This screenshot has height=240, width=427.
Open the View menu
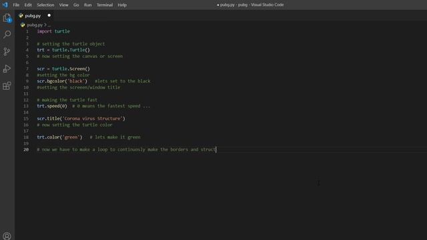[x=64, y=5]
